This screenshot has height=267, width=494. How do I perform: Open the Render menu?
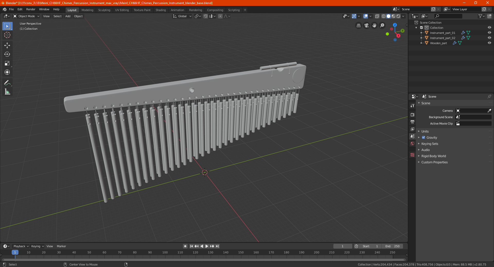31,9
